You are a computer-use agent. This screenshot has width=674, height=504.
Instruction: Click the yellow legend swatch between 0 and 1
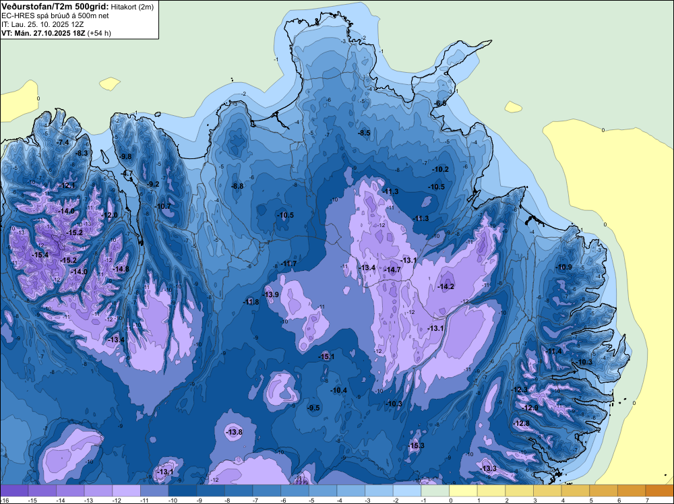click(x=464, y=491)
